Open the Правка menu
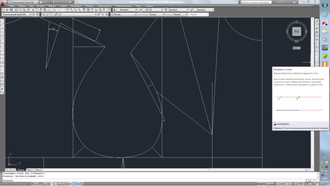Image resolution: width=330 pixels, height=186 pixels. click(x=22, y=6)
